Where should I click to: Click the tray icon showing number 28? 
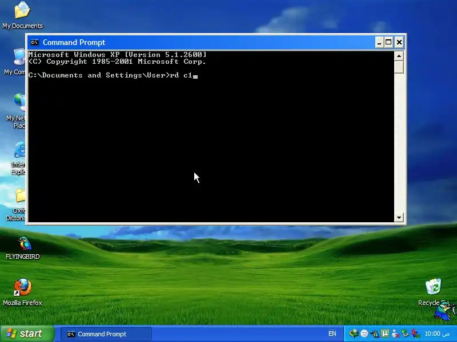click(x=416, y=333)
